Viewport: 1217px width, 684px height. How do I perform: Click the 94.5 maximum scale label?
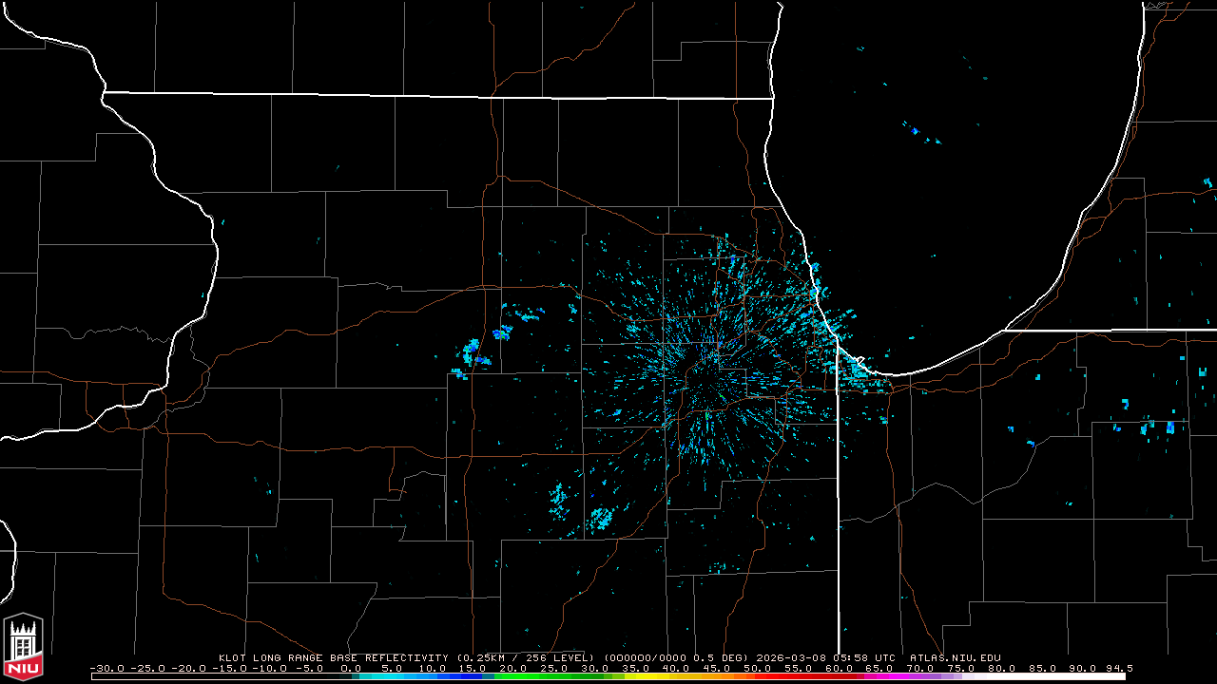1119,668
